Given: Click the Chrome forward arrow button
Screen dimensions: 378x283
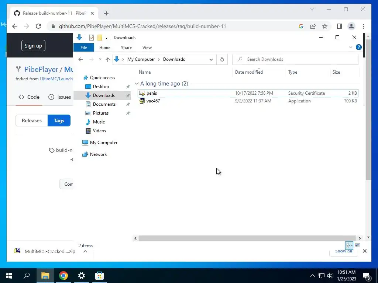Looking at the screenshot, I should [x=27, y=26].
